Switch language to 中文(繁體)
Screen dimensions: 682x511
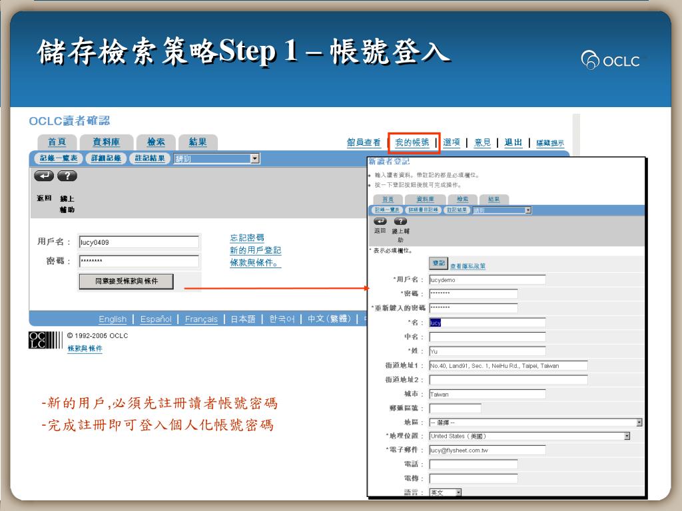(x=329, y=319)
